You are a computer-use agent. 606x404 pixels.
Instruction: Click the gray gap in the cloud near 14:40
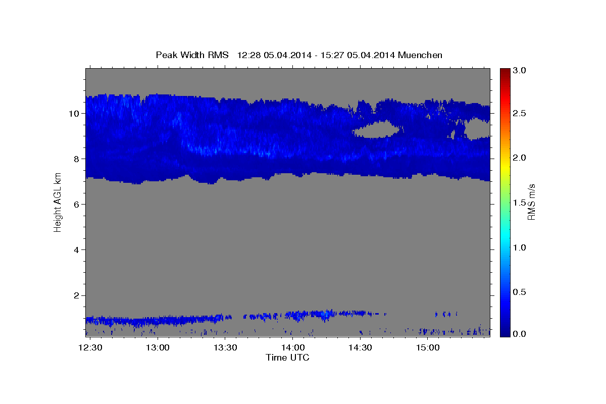click(377, 130)
